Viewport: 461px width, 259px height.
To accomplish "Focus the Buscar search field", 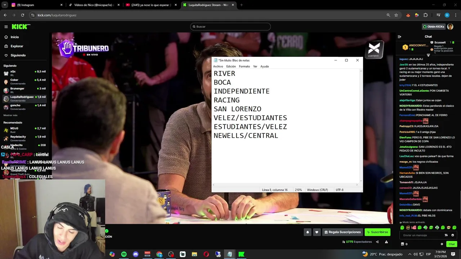I will pos(230,27).
